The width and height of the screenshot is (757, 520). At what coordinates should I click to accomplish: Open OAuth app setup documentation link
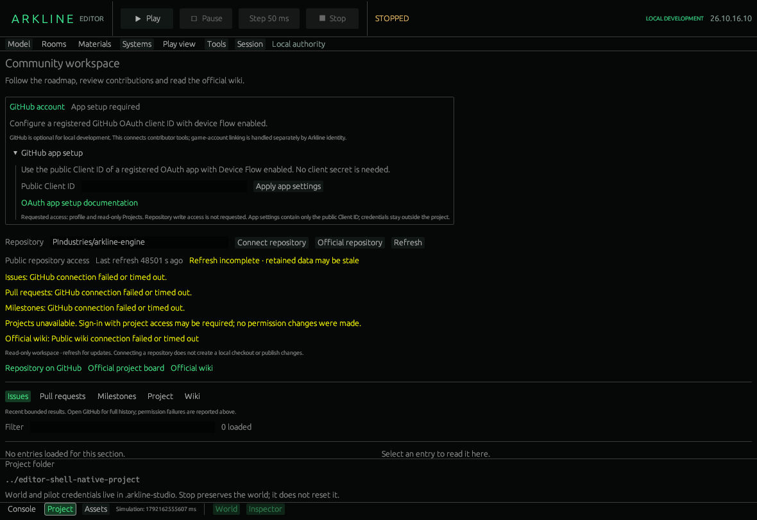79,203
